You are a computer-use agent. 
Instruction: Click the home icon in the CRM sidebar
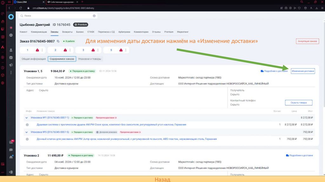click(11, 157)
